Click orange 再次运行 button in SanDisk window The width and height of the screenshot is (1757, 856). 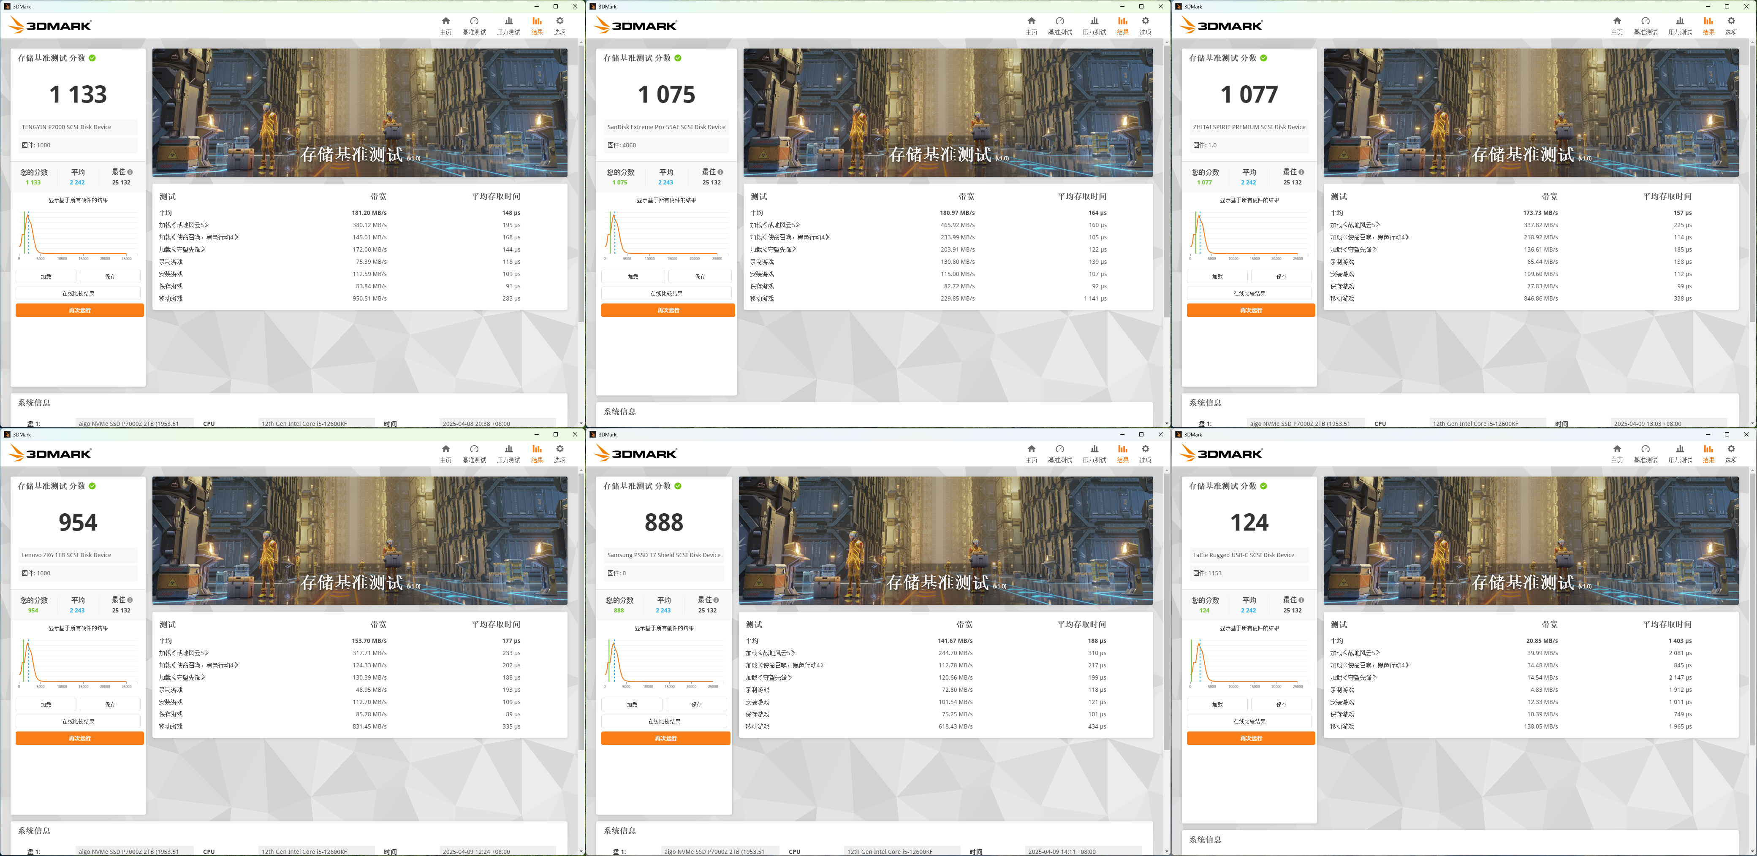668,310
